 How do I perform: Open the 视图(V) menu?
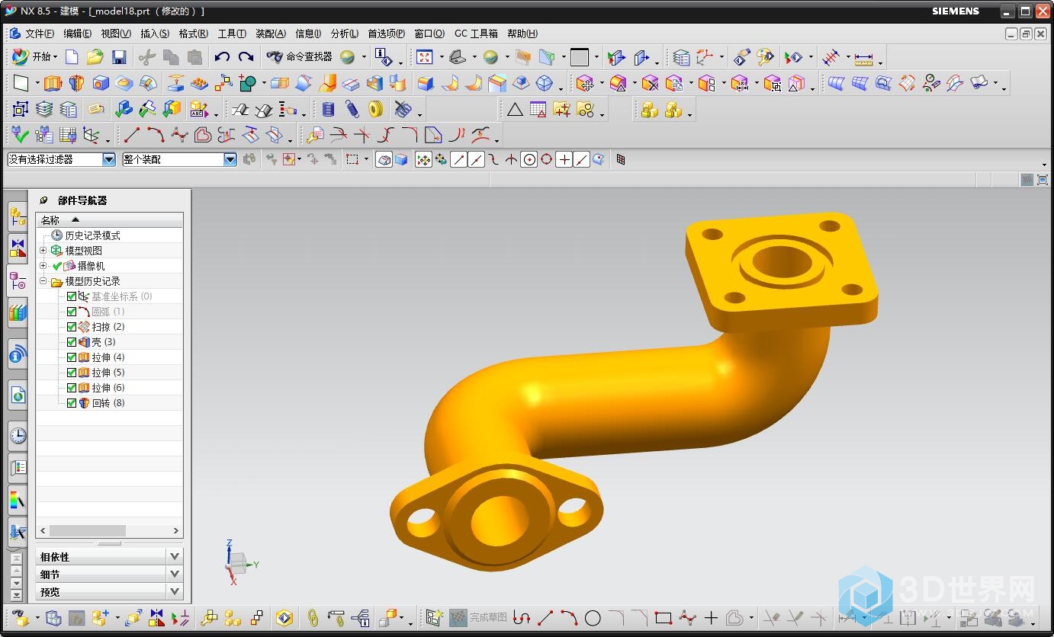[116, 34]
